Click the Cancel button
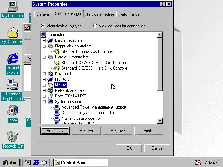This screenshot has height=167, width=223. tap(157, 148)
